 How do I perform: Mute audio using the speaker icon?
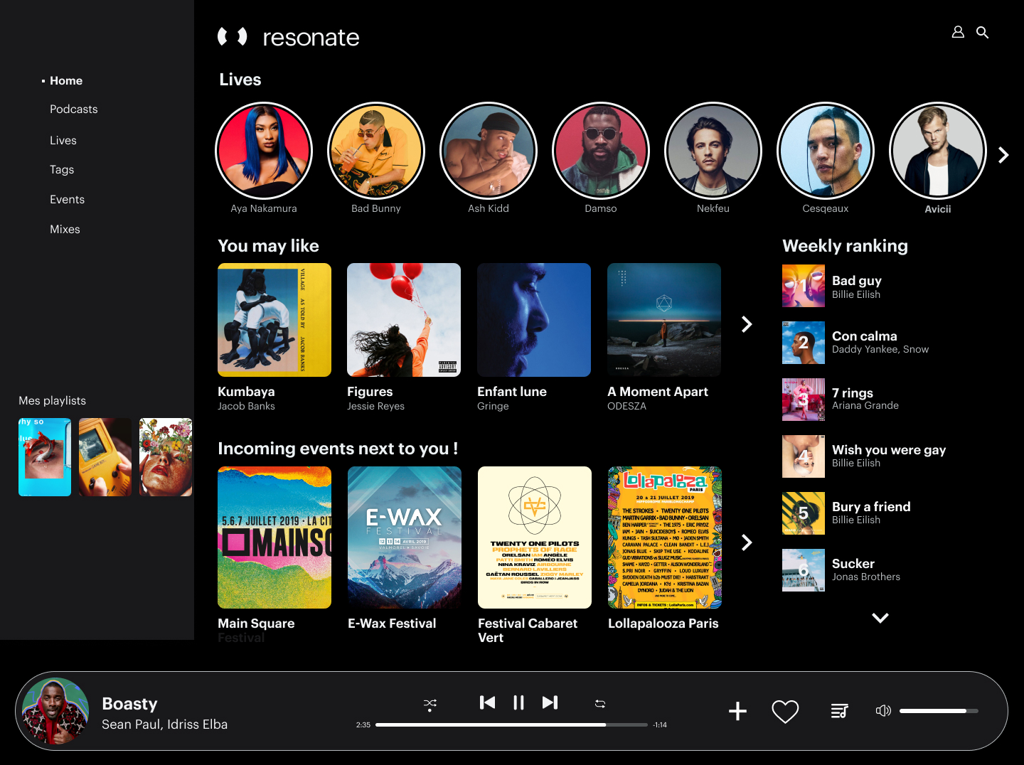[883, 711]
